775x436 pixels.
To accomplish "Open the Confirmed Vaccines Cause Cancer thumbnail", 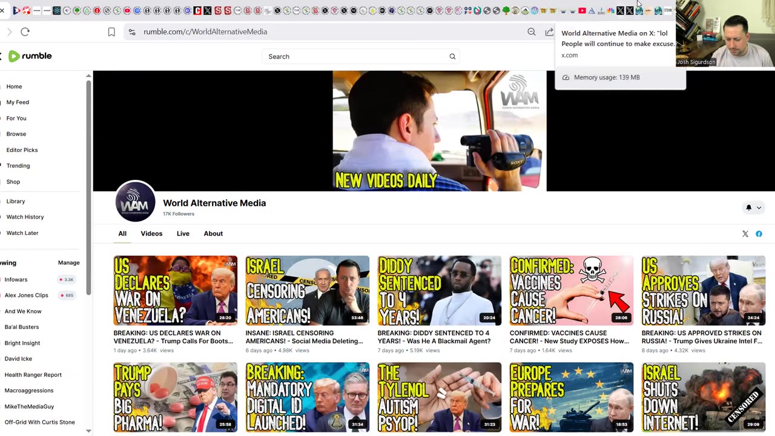I will 571,291.
